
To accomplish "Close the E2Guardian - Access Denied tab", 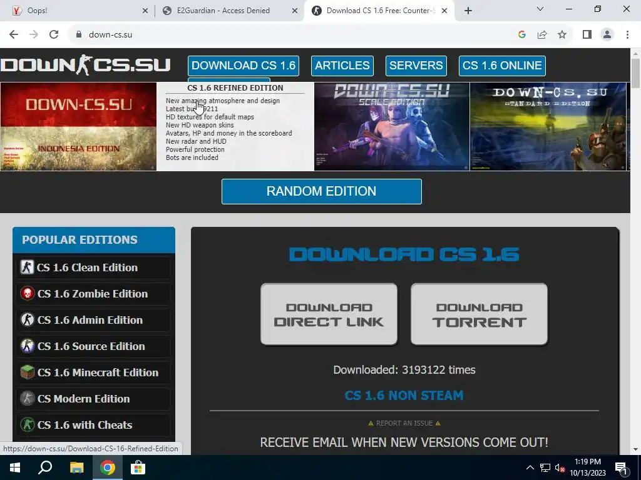I will (295, 11).
